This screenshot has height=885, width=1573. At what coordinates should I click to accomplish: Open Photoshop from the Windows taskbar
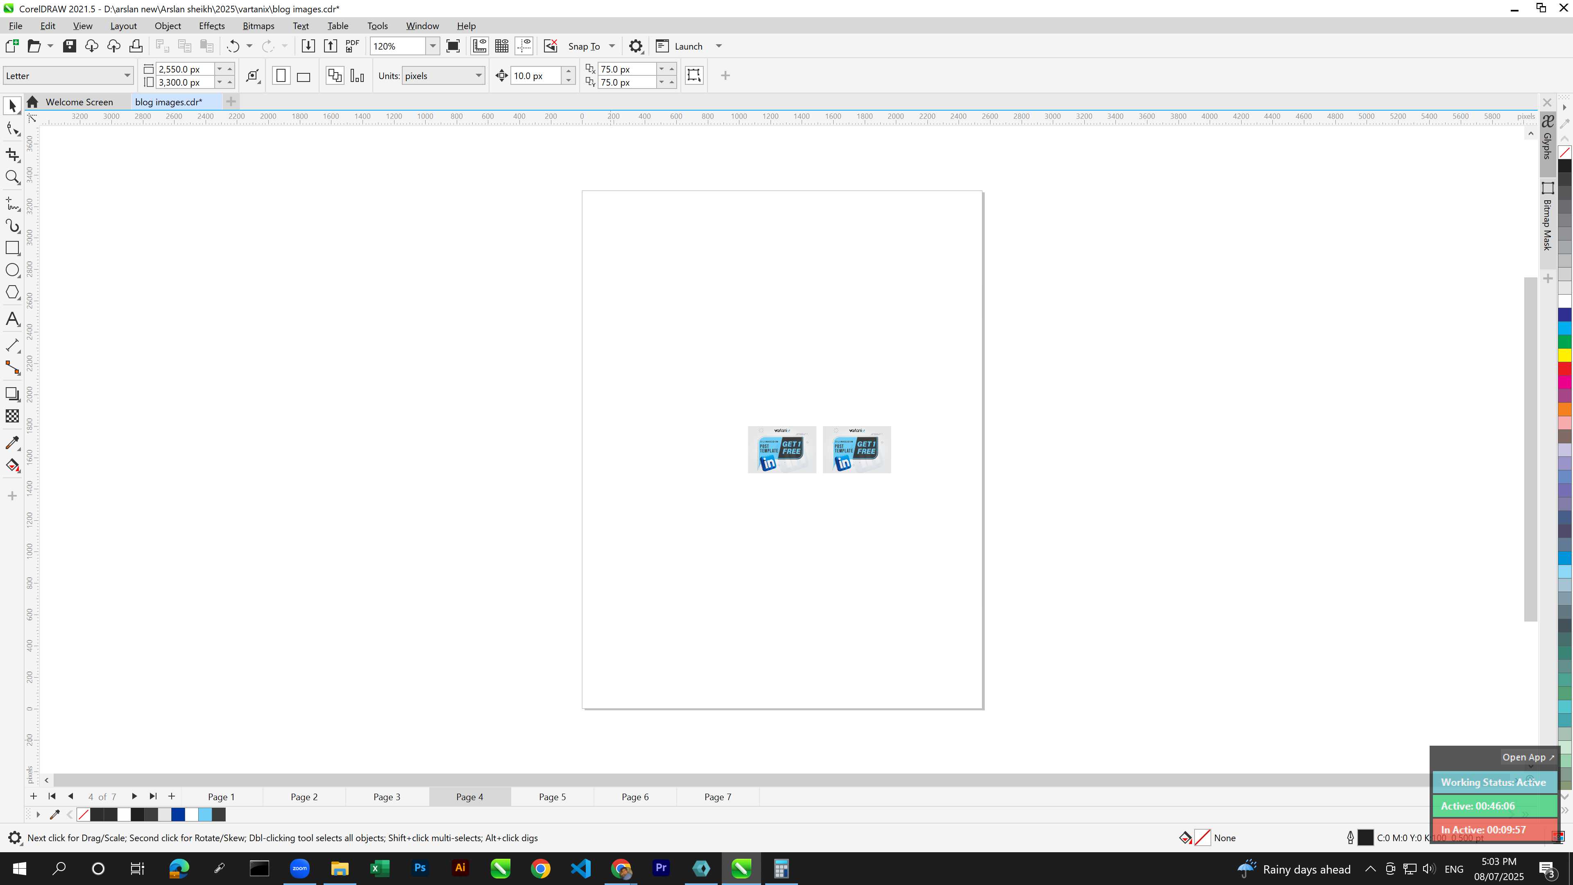419,868
